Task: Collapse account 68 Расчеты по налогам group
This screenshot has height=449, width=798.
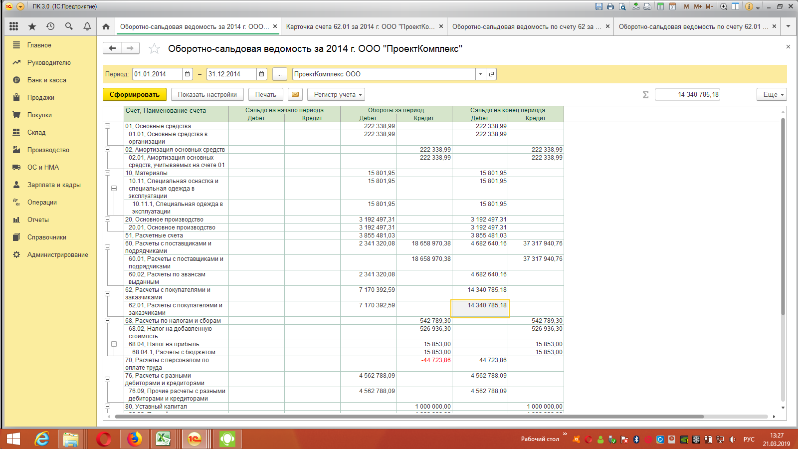Action: [x=107, y=321]
